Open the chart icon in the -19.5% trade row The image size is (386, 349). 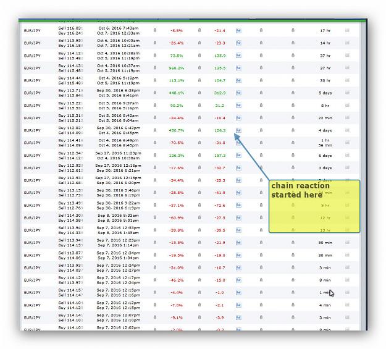pos(238,255)
